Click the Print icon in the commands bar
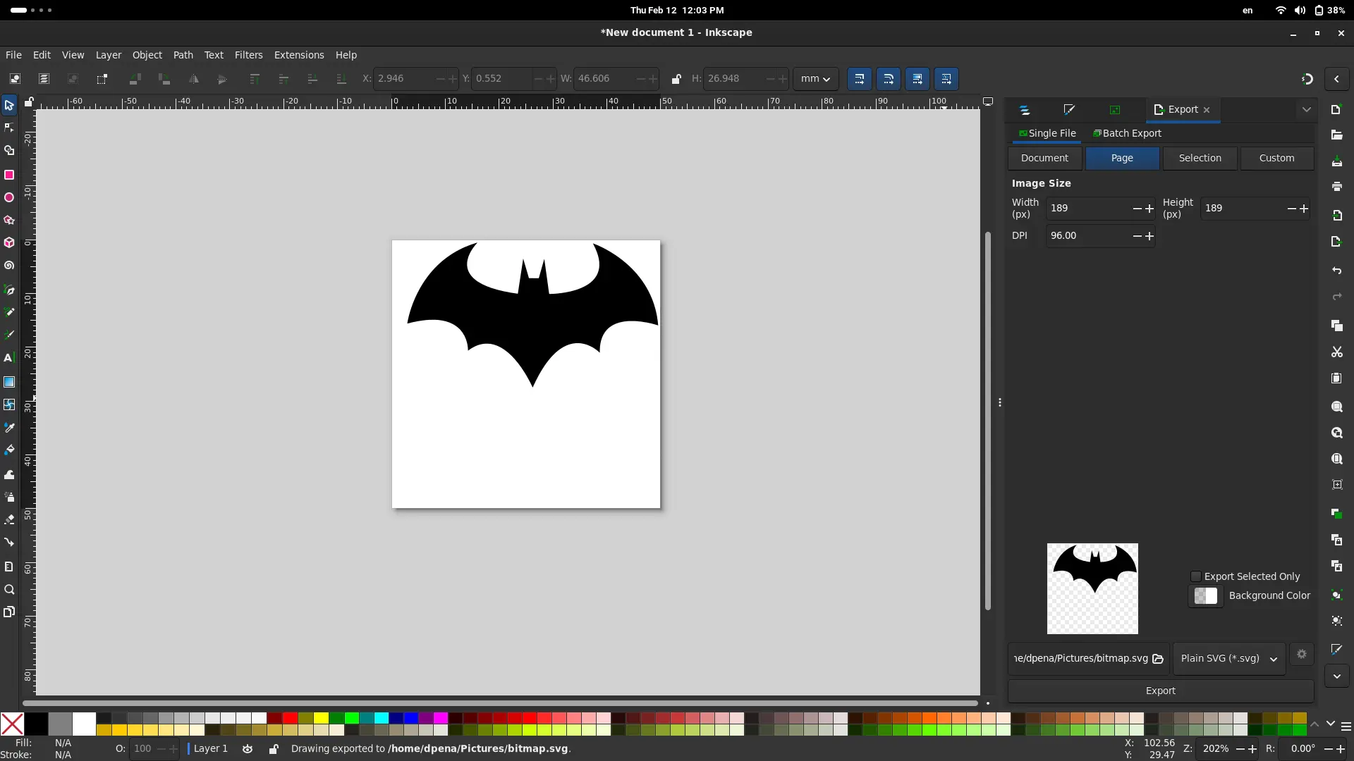The image size is (1354, 761). [1336, 187]
